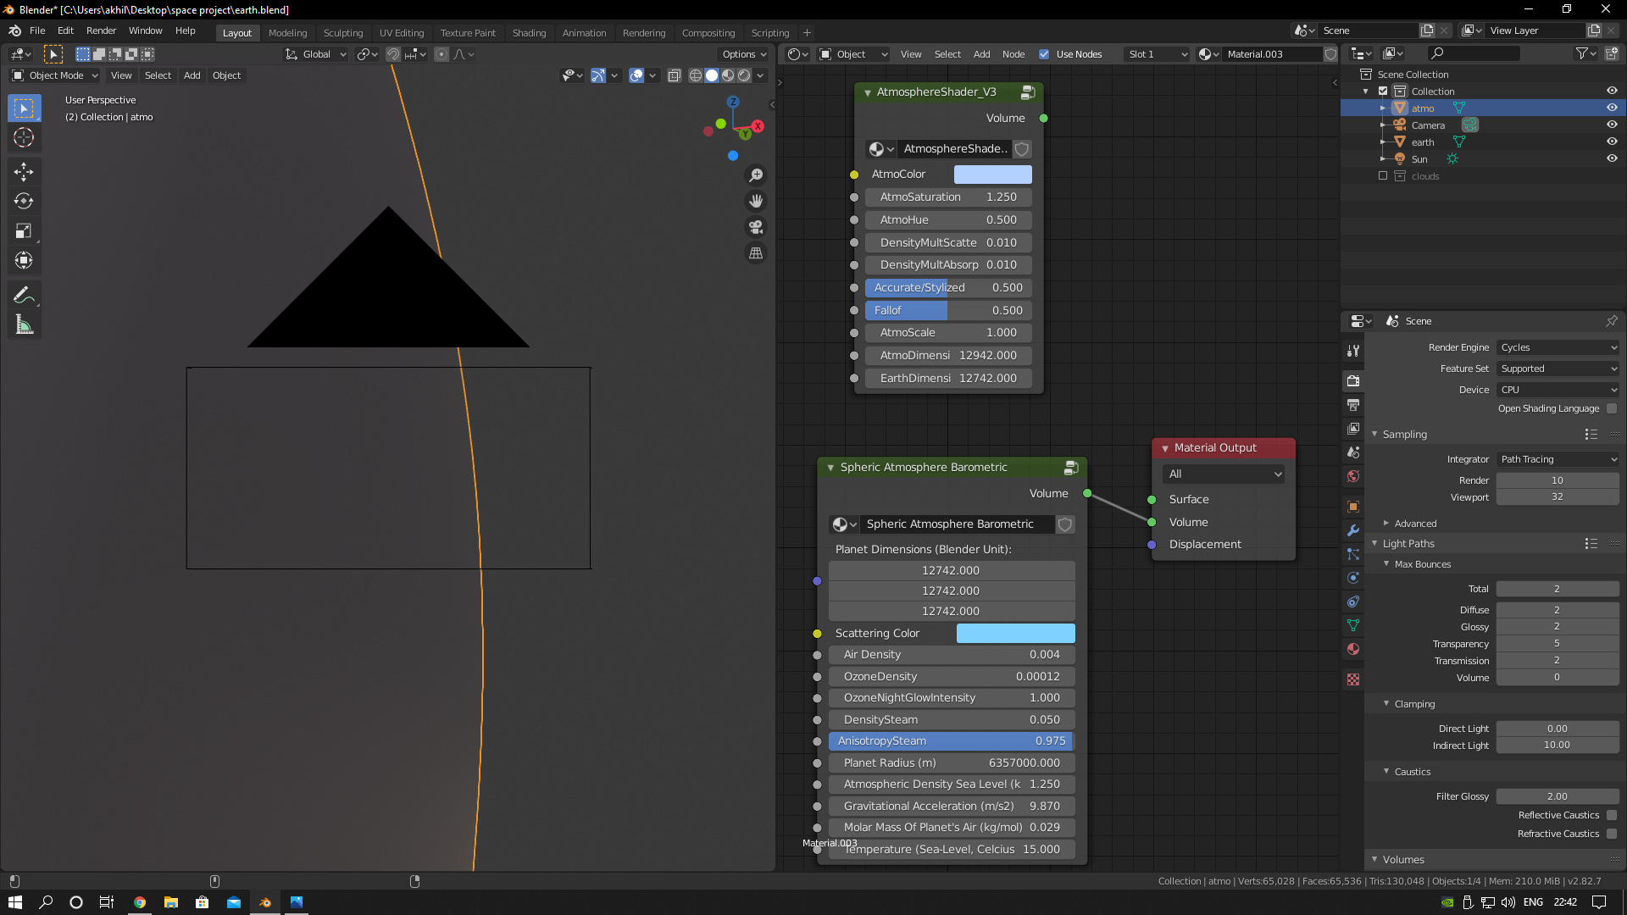1627x915 pixels.
Task: Open the Object Mode dropdown
Action: 56,75
